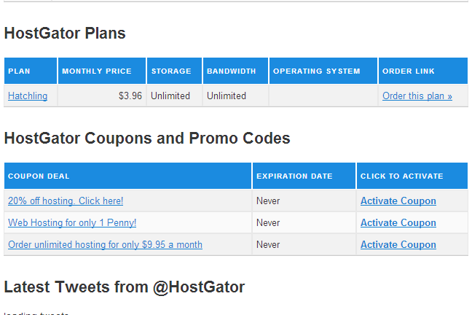Select the 'Order Link' column header
This screenshot has height=315, width=472.
409,71
